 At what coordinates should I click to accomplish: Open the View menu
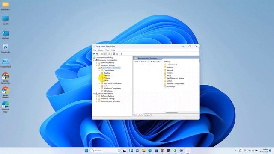tap(107, 50)
